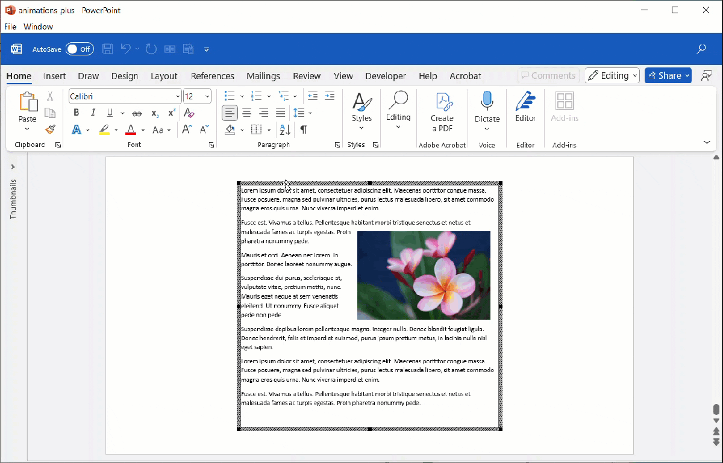
Task: Click the Undo arrow icon
Action: [126, 49]
